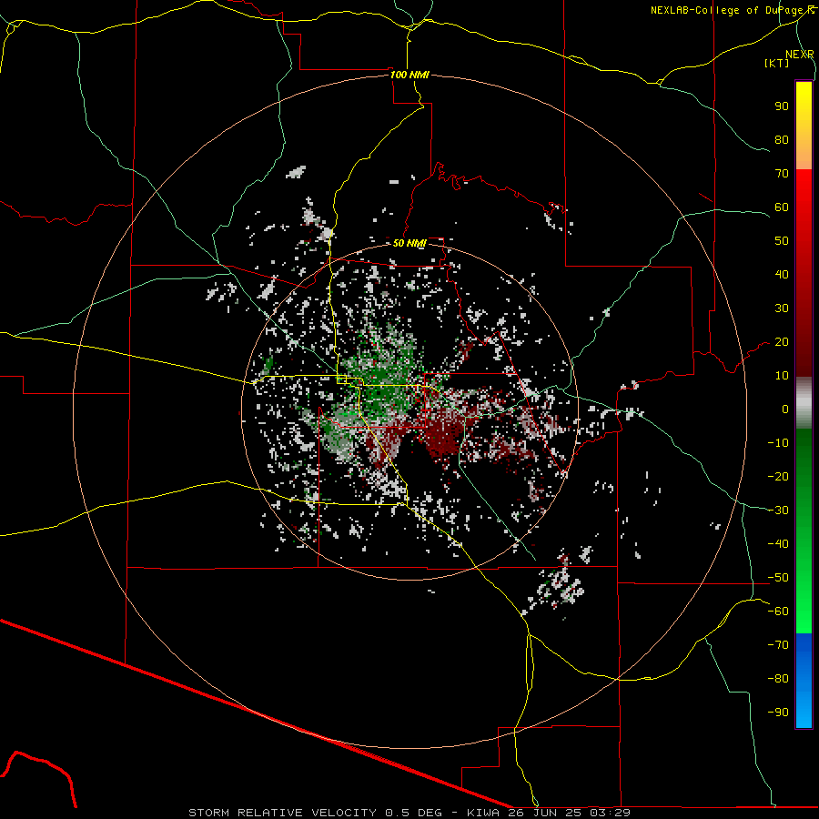This screenshot has width=819, height=819.
Task: Click the 0 value on the velocity scale
Action: coord(785,409)
